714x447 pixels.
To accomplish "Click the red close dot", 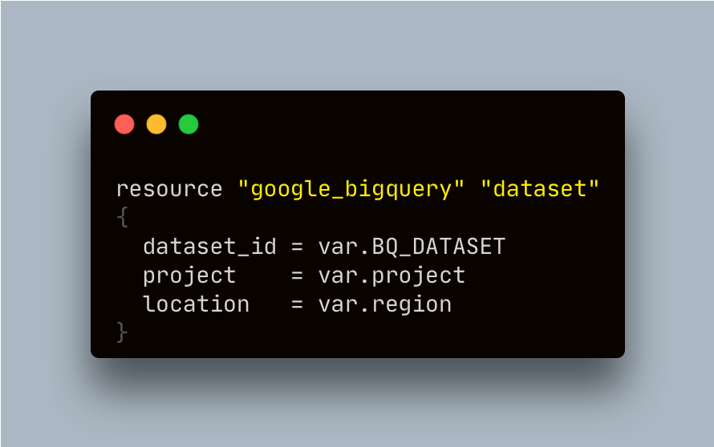I will coord(124,124).
